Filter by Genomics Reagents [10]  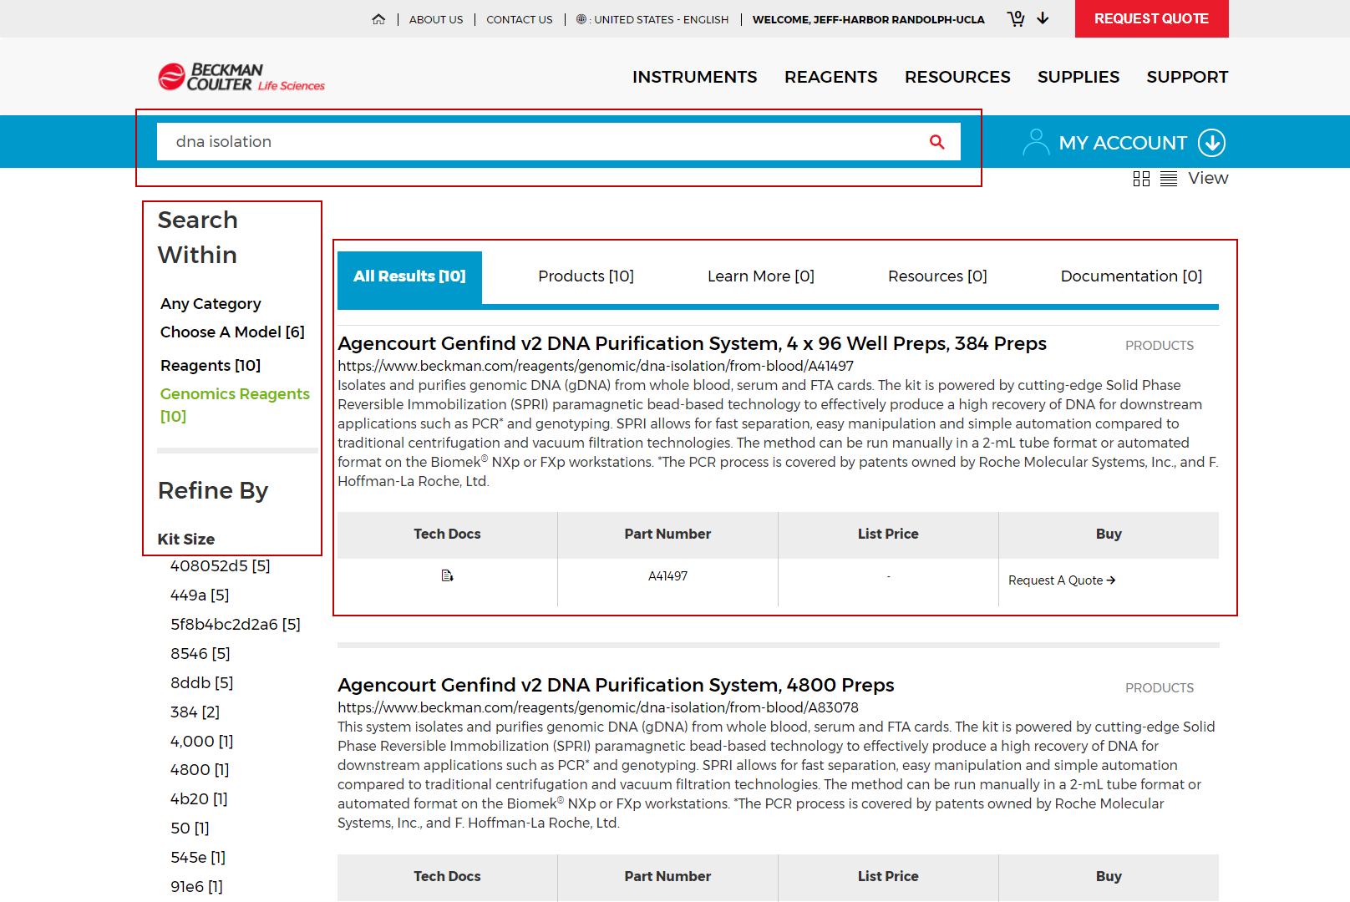point(235,405)
